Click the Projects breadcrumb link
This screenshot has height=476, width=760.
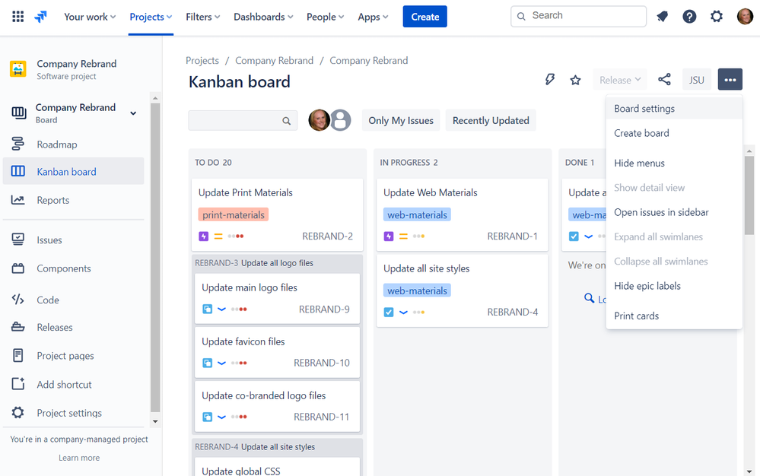pyautogui.click(x=202, y=61)
